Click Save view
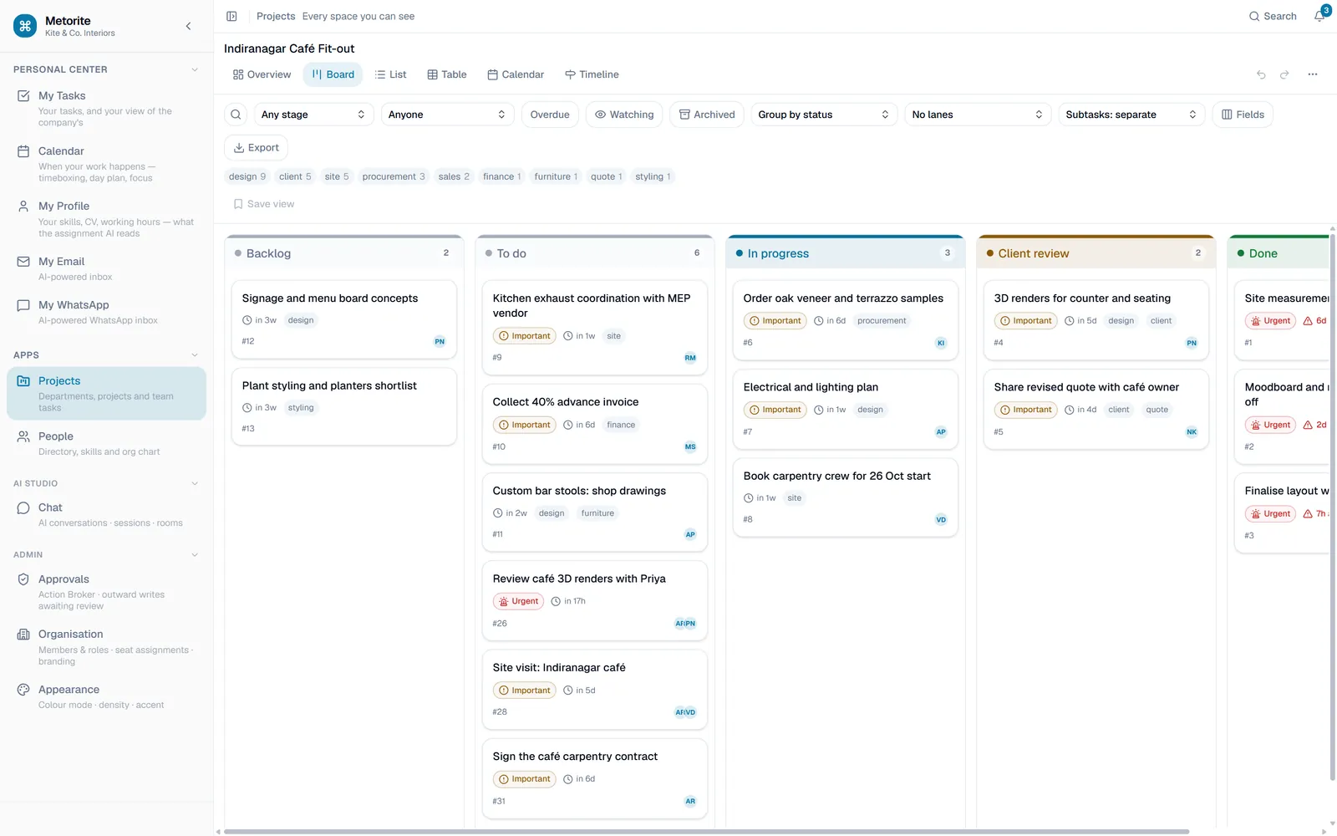The width and height of the screenshot is (1337, 836). point(263,204)
